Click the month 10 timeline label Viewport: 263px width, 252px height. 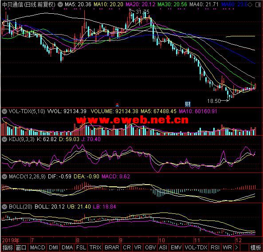[162, 240]
